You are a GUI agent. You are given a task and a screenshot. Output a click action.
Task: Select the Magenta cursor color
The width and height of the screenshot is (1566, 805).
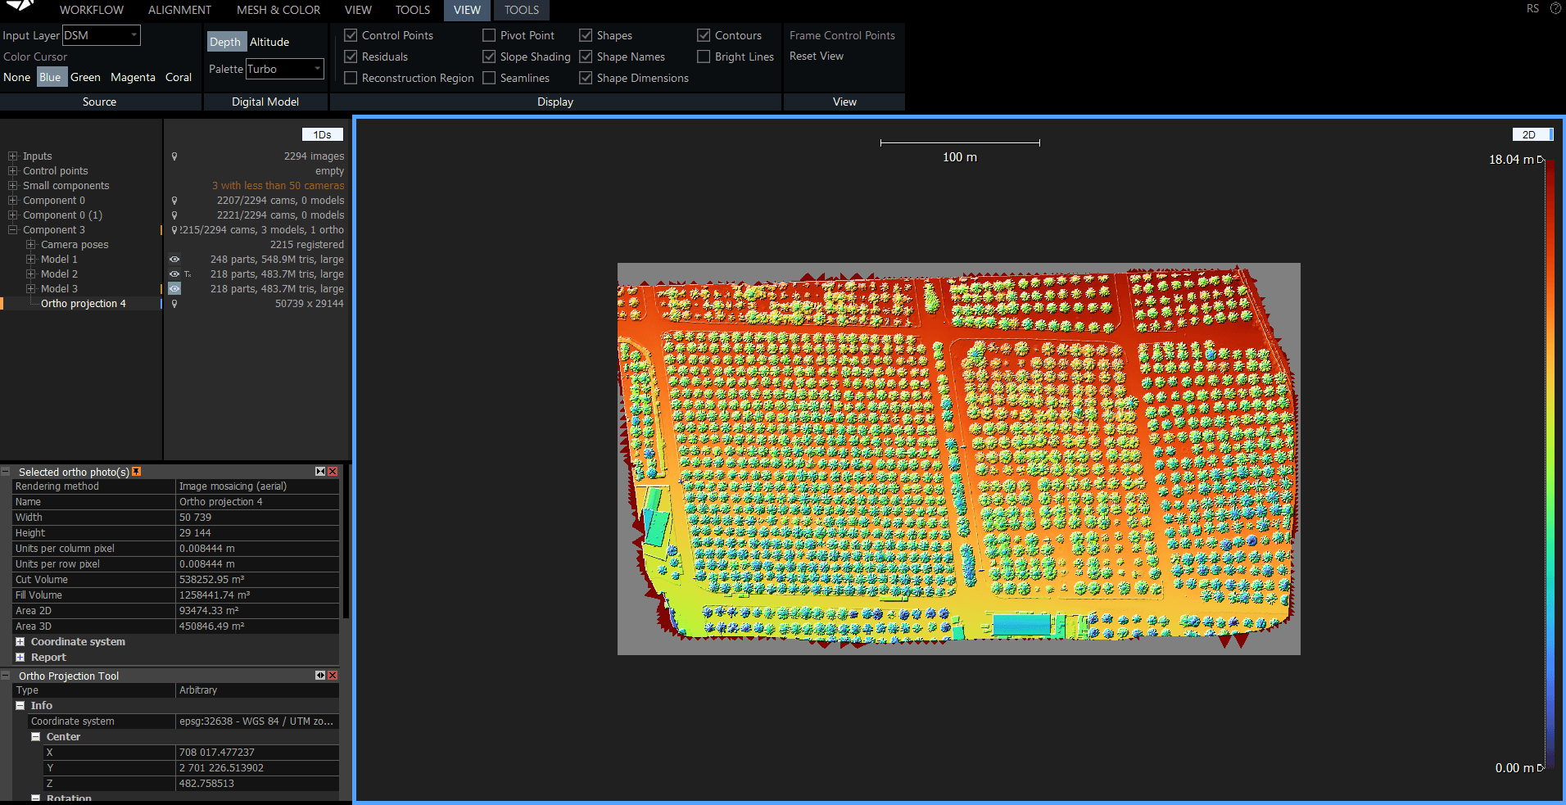point(133,77)
